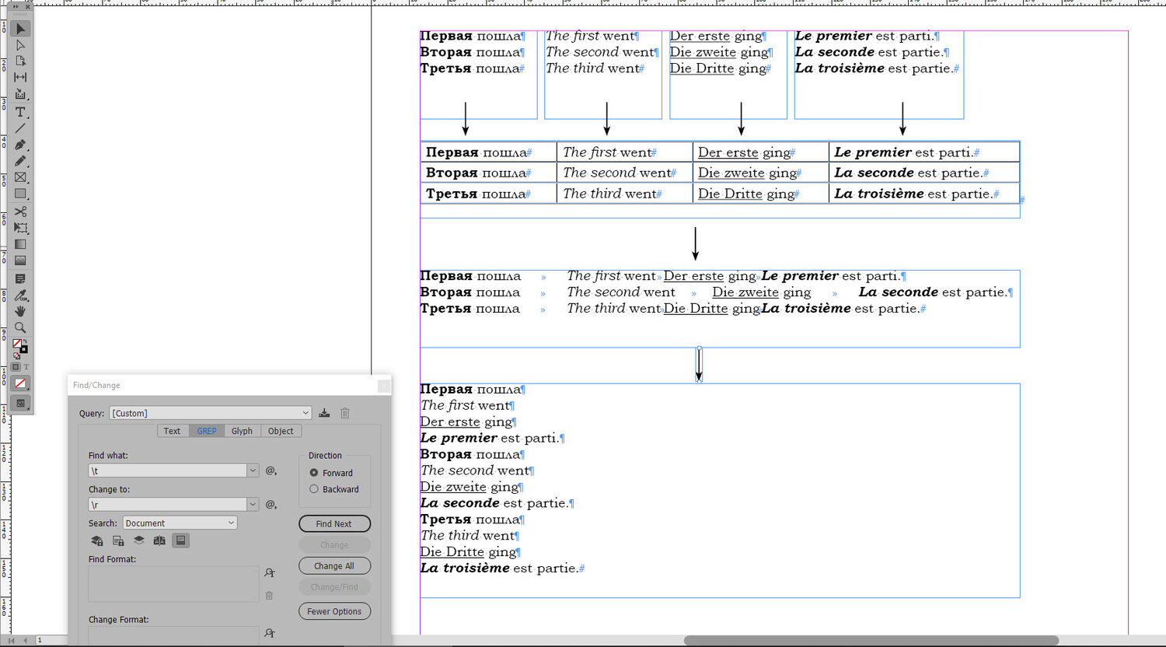Click the greyed-out Change/Find button
The width and height of the screenshot is (1166, 647).
(x=334, y=587)
